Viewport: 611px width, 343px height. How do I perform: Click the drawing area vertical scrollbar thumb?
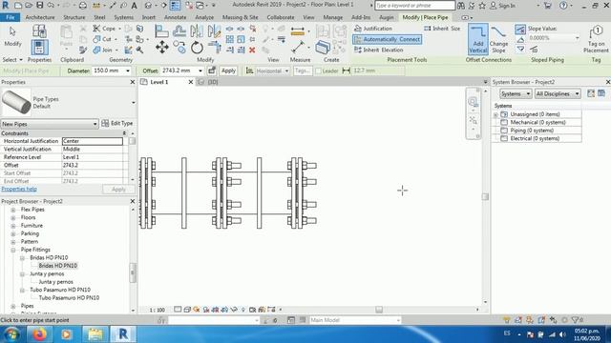(x=485, y=196)
